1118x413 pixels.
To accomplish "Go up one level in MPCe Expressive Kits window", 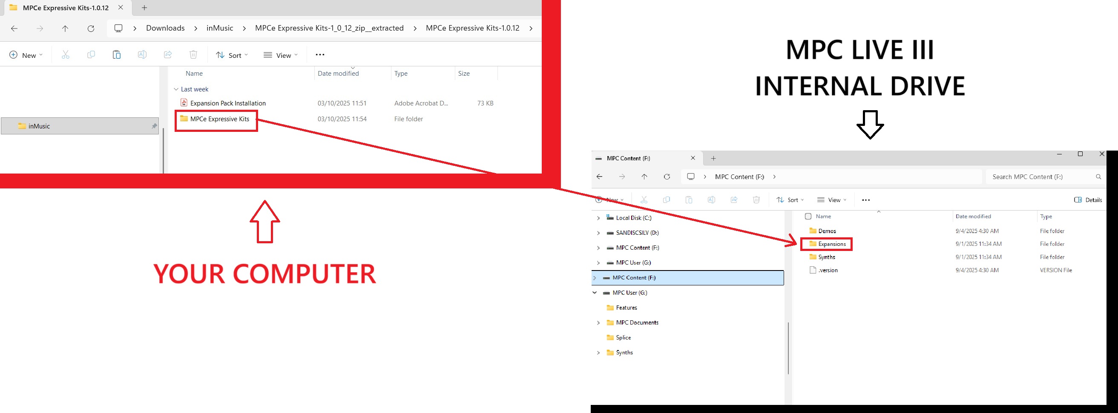I will pos(65,28).
